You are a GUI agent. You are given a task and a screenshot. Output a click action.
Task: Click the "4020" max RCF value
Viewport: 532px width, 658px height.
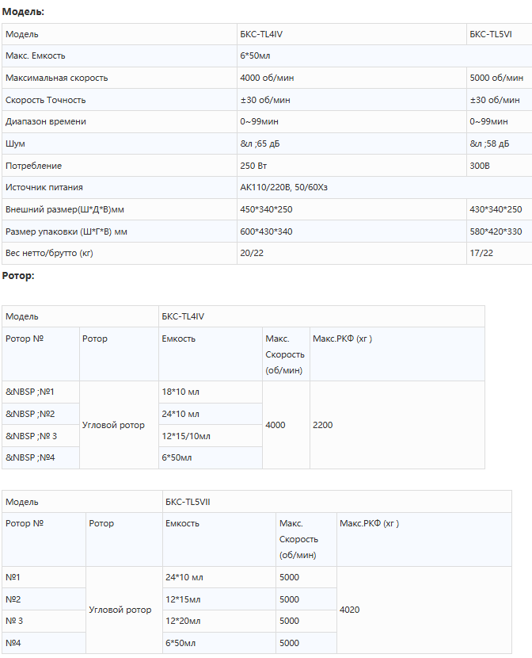point(350,610)
